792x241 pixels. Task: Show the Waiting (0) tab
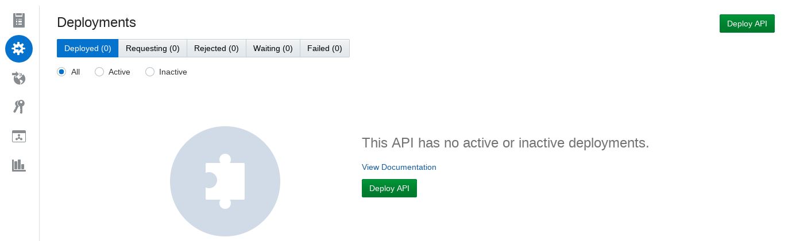273,48
